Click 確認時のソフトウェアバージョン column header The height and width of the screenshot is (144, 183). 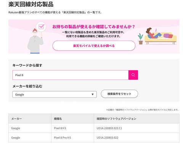(x=136, y=118)
